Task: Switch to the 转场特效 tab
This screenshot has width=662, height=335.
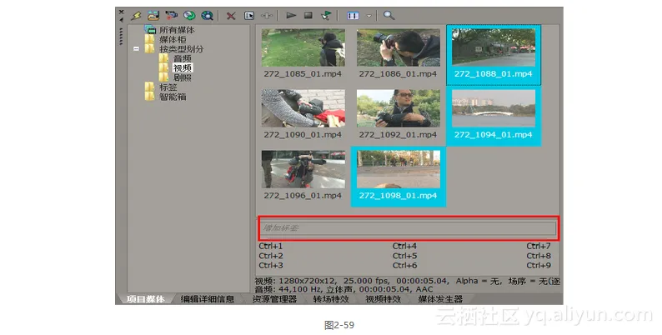Action: 331,299
